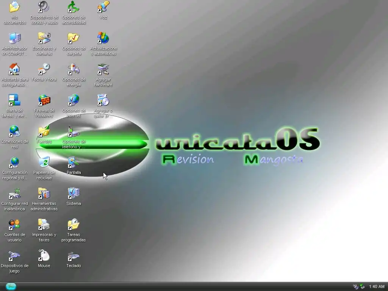The image size is (388, 291).
Task: Open Herramientas administrativas shortcut
Action: pyautogui.click(x=44, y=193)
